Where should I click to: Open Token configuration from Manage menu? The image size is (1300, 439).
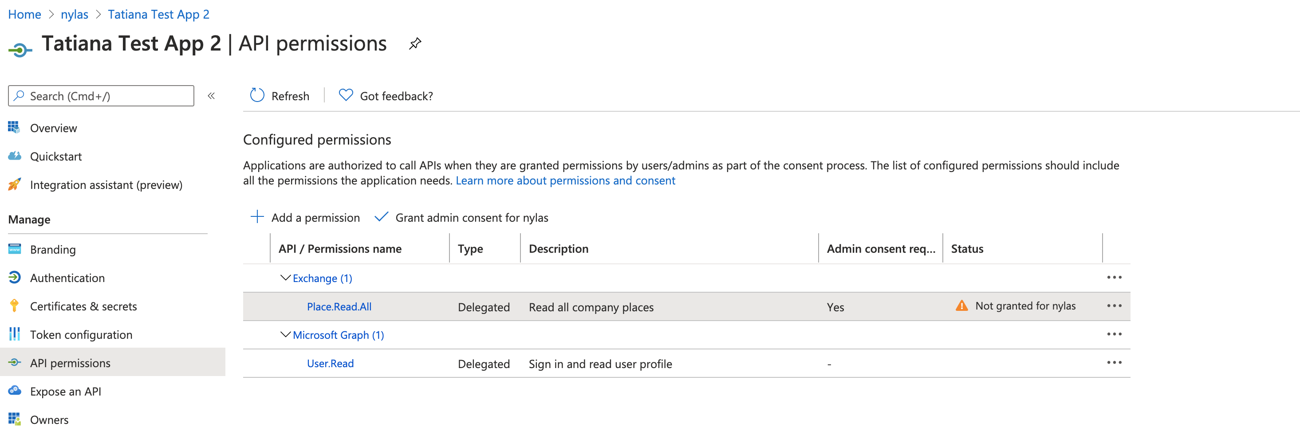pos(81,334)
